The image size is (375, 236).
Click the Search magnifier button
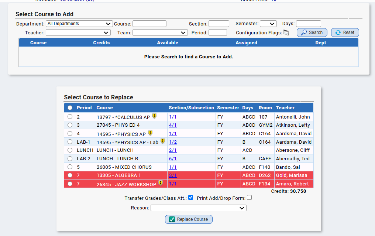coord(312,33)
